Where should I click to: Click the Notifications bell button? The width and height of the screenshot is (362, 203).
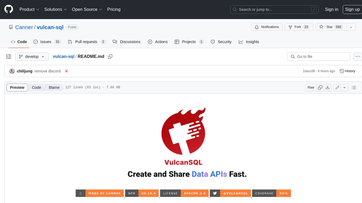[267, 27]
